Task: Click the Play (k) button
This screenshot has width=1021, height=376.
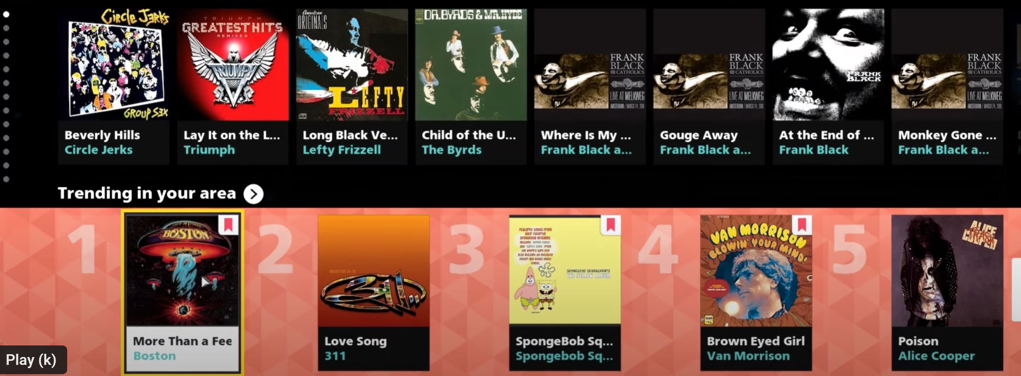Action: (x=33, y=360)
